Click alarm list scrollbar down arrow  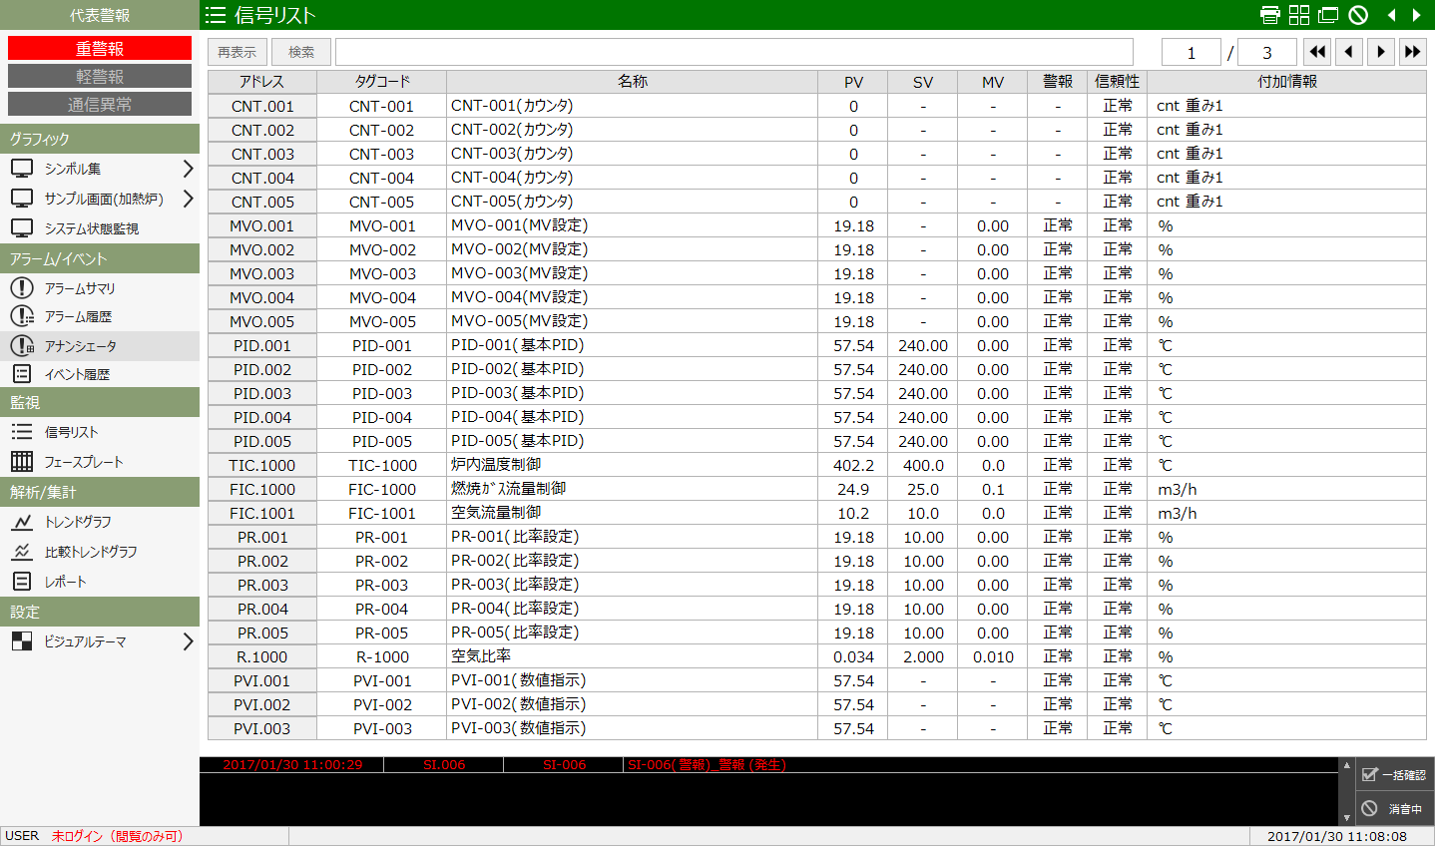tap(1346, 818)
